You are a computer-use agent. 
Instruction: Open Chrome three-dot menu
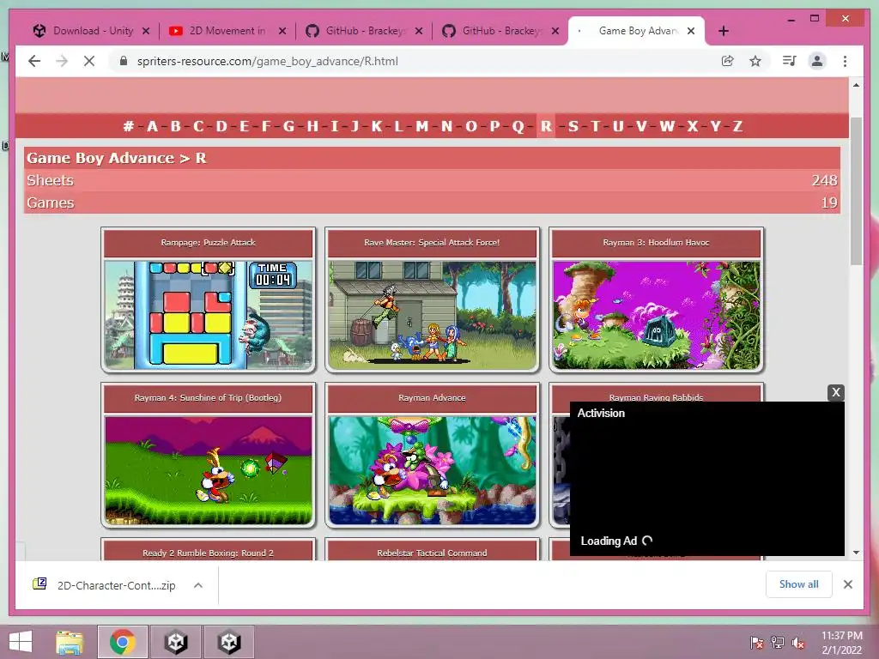click(845, 61)
